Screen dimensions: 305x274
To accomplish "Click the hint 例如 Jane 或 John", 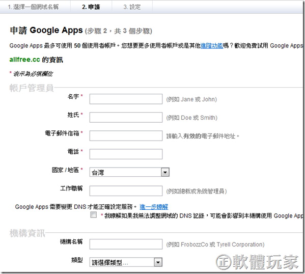I will tap(191, 99).
